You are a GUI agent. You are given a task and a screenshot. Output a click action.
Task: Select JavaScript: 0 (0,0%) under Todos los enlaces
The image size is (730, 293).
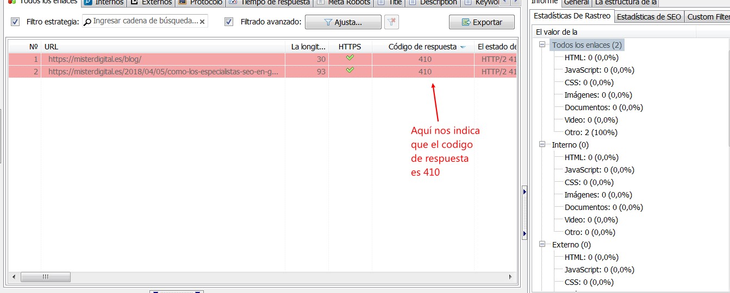(x=600, y=70)
